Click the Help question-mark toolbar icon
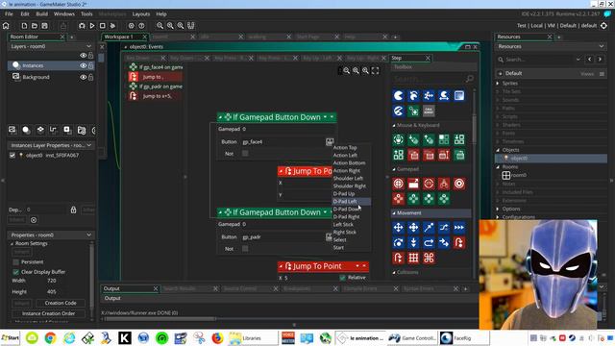This screenshot has width=615, height=346. tap(141, 26)
